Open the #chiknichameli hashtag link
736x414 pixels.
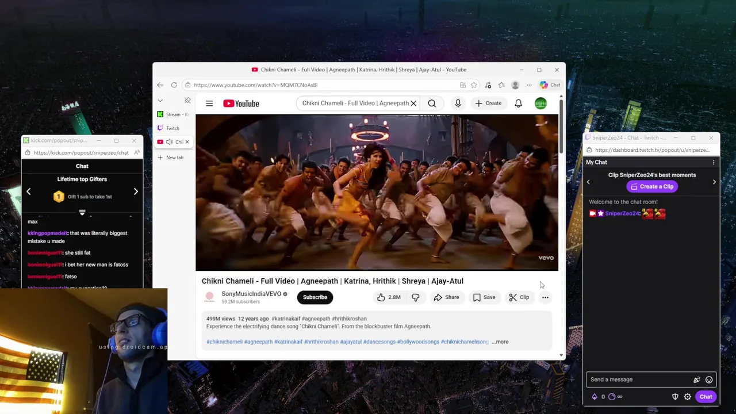pos(224,342)
